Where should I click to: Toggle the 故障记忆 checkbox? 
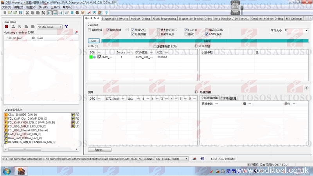(133, 30)
